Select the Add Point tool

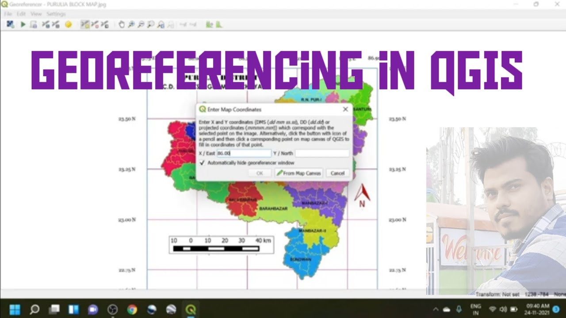click(x=84, y=24)
